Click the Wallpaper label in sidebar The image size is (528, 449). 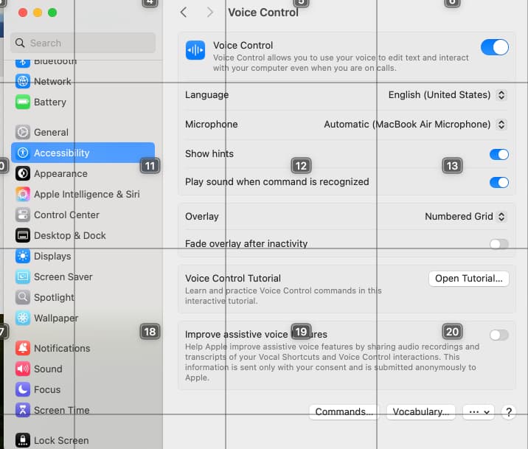(56, 318)
